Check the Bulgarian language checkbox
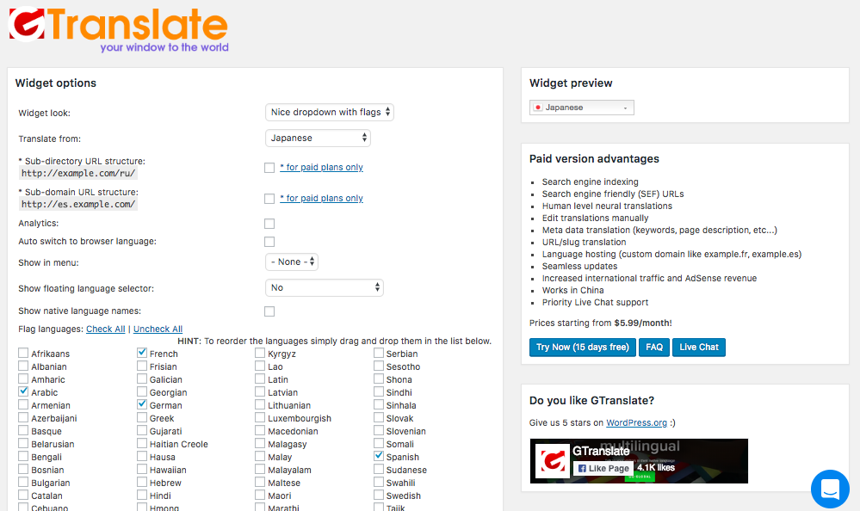This screenshot has height=511, width=860. point(23,482)
